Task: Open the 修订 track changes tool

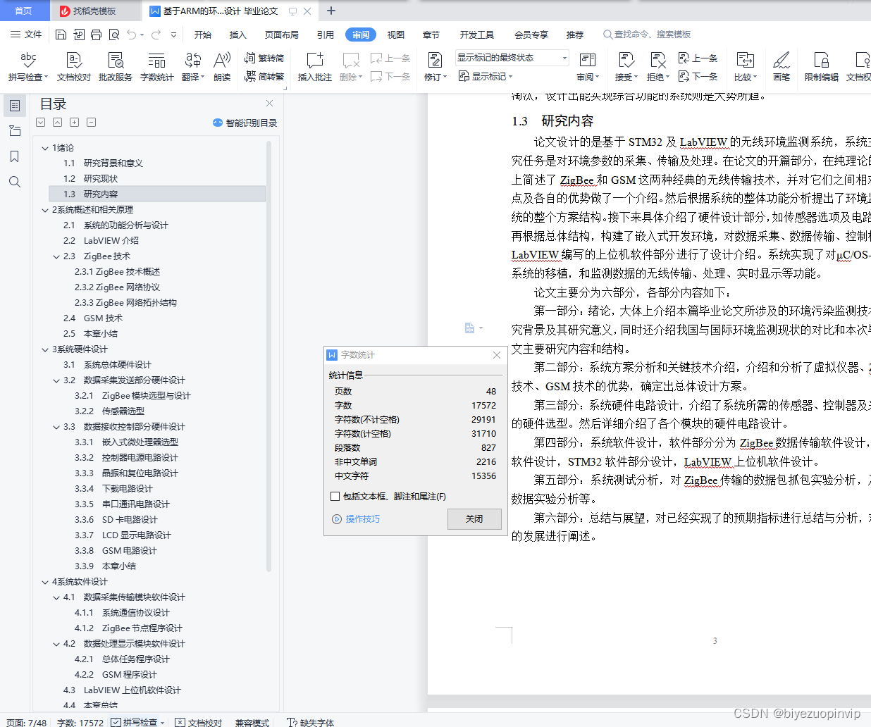Action: (435, 67)
